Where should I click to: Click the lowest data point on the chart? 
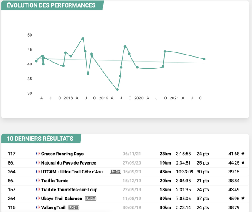point(118,89)
